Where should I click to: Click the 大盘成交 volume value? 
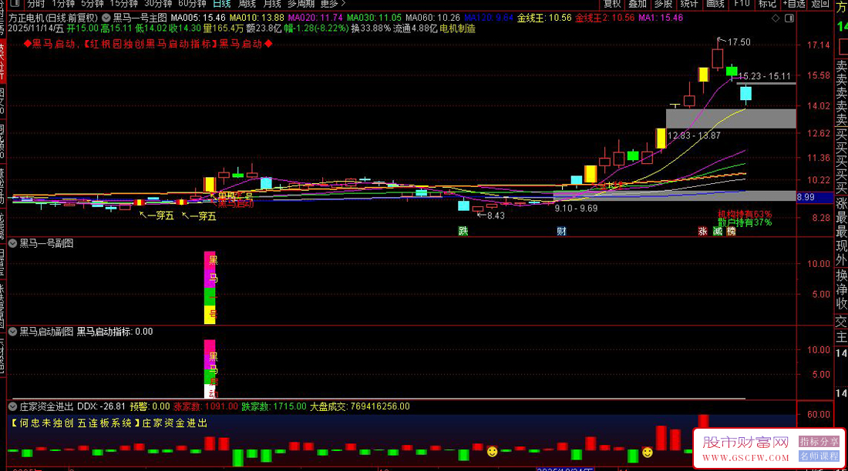(x=360, y=406)
